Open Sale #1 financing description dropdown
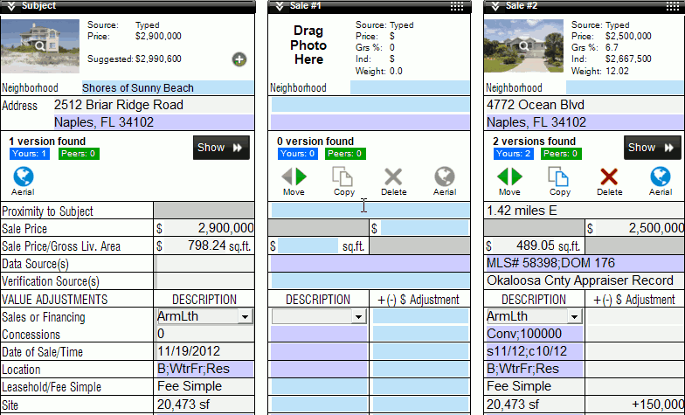 pyautogui.click(x=358, y=317)
